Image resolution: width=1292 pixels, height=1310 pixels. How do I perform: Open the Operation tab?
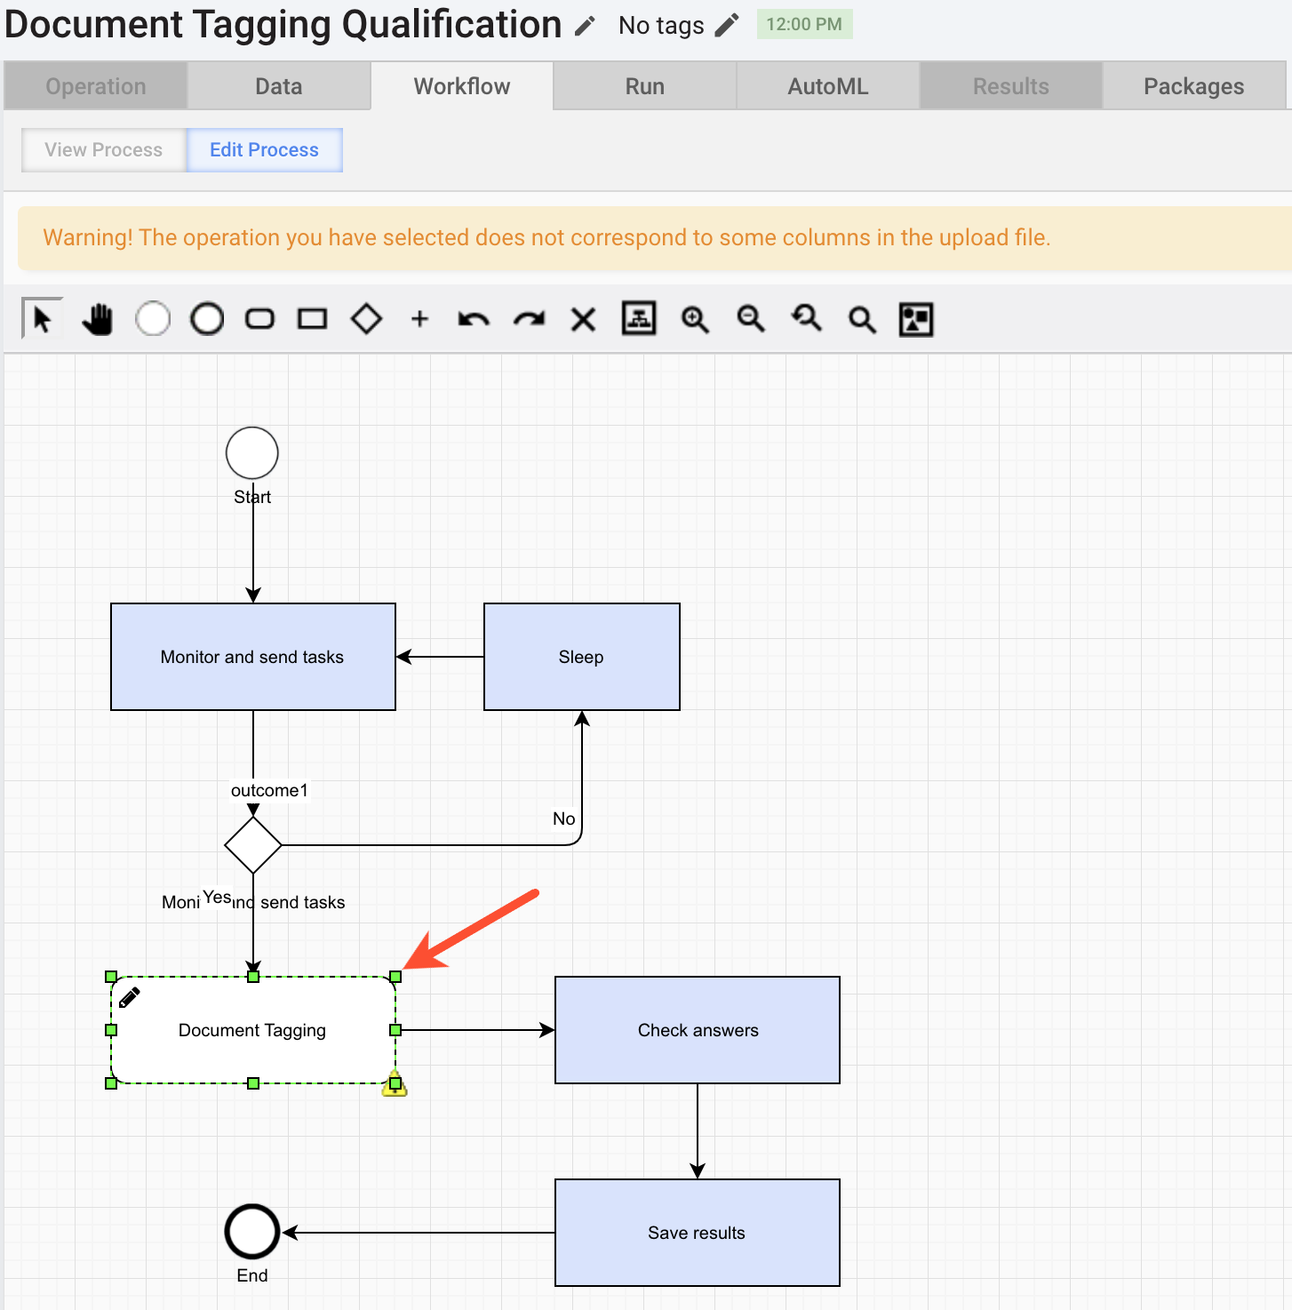(x=96, y=86)
